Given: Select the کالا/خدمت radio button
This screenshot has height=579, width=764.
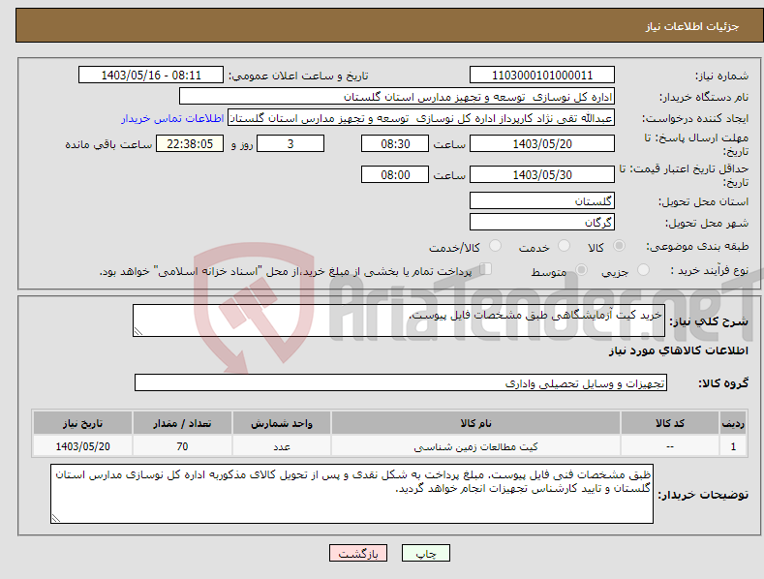Looking at the screenshot, I should coord(495,246).
